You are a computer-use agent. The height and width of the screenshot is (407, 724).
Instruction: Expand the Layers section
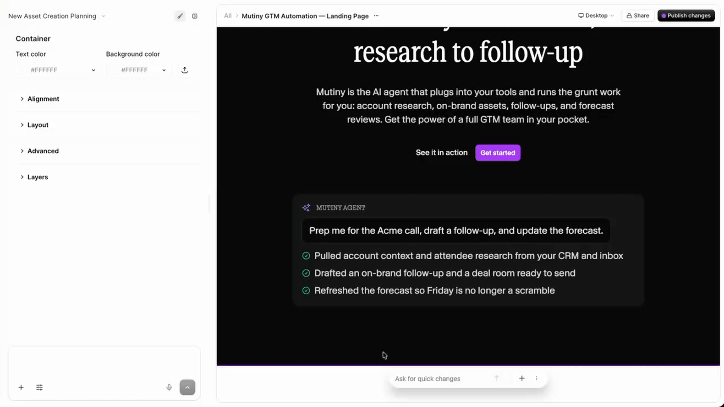(x=33, y=177)
